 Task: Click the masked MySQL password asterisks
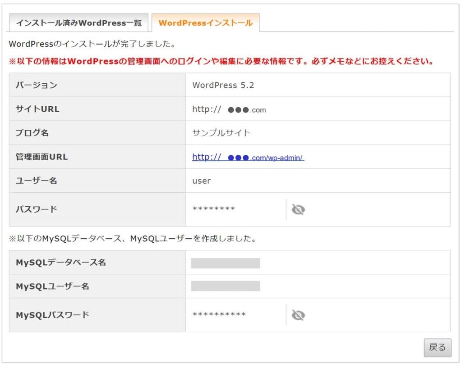coord(219,315)
